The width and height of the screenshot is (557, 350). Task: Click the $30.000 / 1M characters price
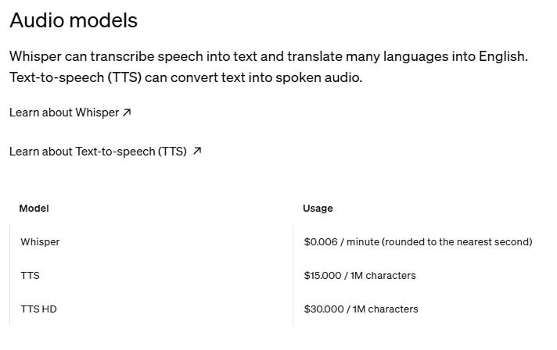tap(361, 309)
